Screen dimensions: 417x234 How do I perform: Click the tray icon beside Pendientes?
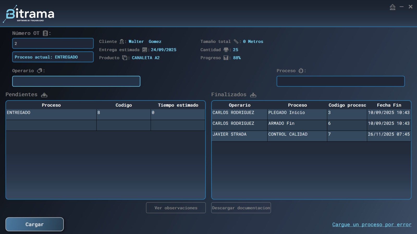point(44,95)
